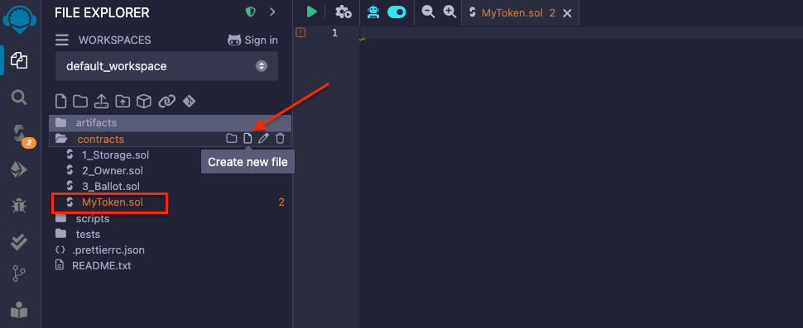803x328 pixels.
Task: Open the default_workspace dropdown
Action: [167, 66]
